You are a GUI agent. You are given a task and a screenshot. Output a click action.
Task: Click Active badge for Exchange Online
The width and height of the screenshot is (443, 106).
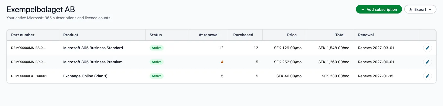[x=157, y=76]
